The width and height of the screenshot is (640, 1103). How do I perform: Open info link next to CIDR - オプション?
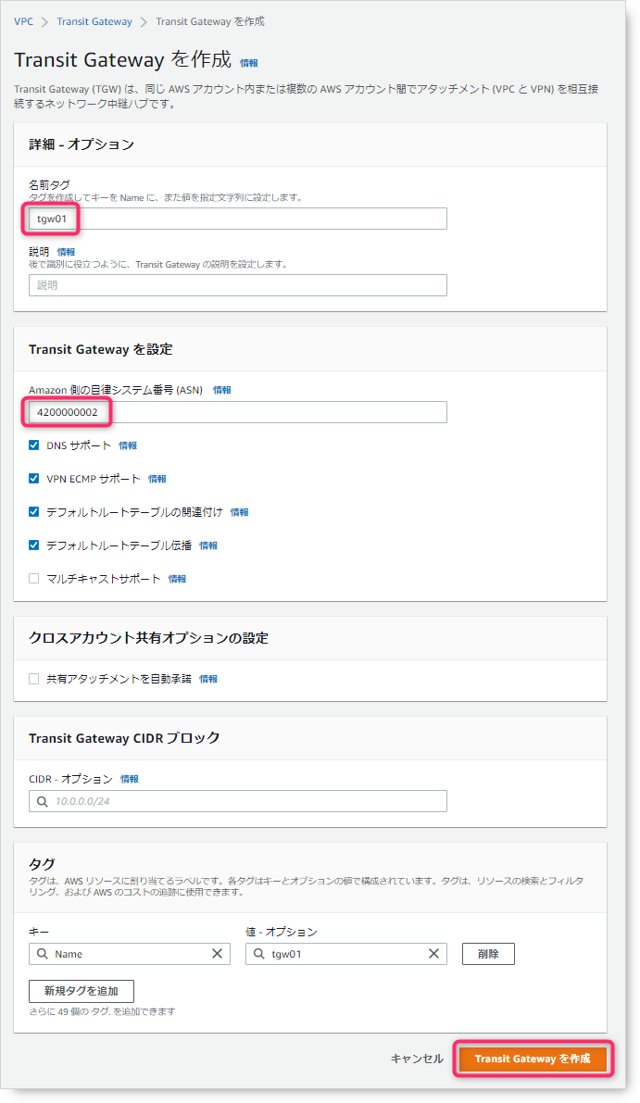[x=130, y=780]
